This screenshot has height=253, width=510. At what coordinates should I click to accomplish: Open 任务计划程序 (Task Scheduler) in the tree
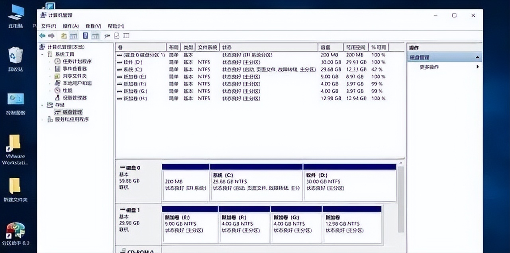click(x=77, y=61)
